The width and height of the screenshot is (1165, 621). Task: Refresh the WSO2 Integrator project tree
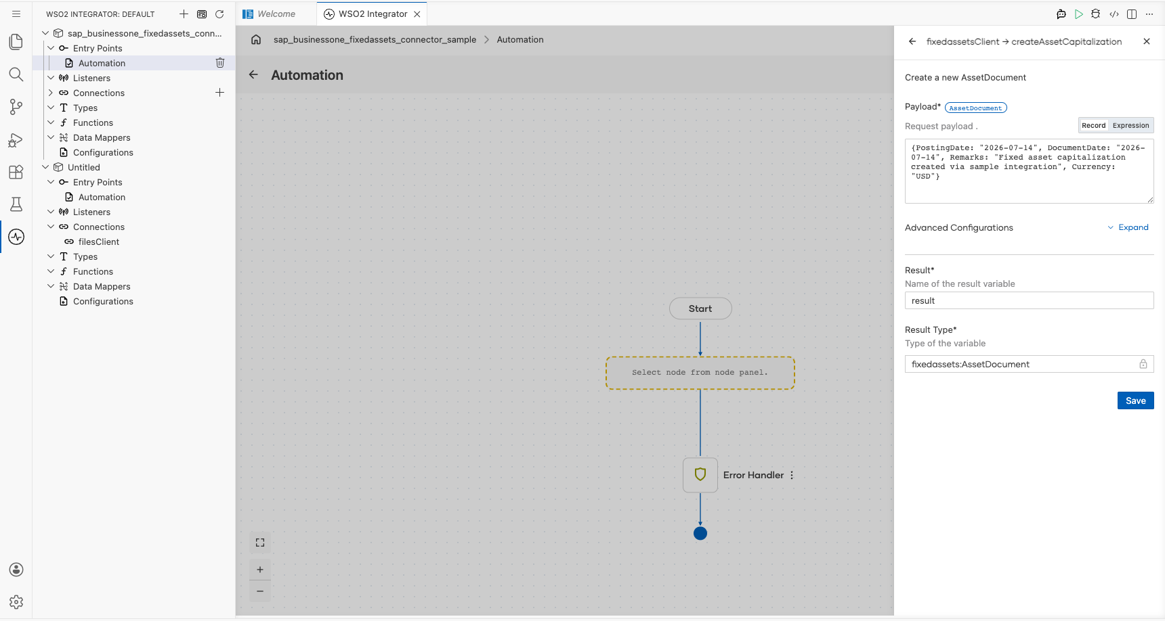[219, 14]
